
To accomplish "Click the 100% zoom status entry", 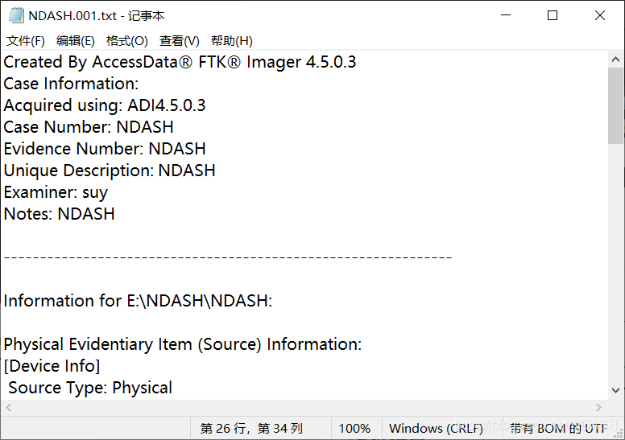I will coord(354,429).
